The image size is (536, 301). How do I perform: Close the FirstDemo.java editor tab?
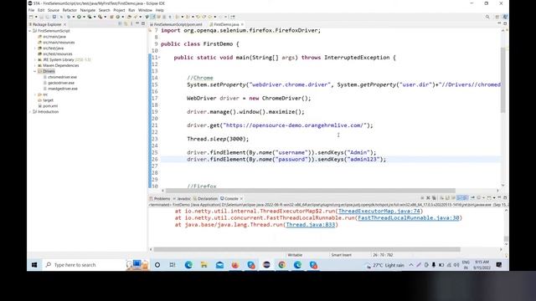[x=242, y=24]
